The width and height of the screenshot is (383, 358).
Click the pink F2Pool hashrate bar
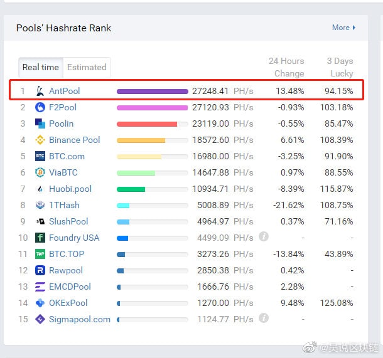(152, 108)
